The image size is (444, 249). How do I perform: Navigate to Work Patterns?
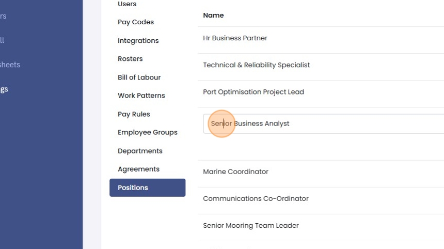(141, 96)
